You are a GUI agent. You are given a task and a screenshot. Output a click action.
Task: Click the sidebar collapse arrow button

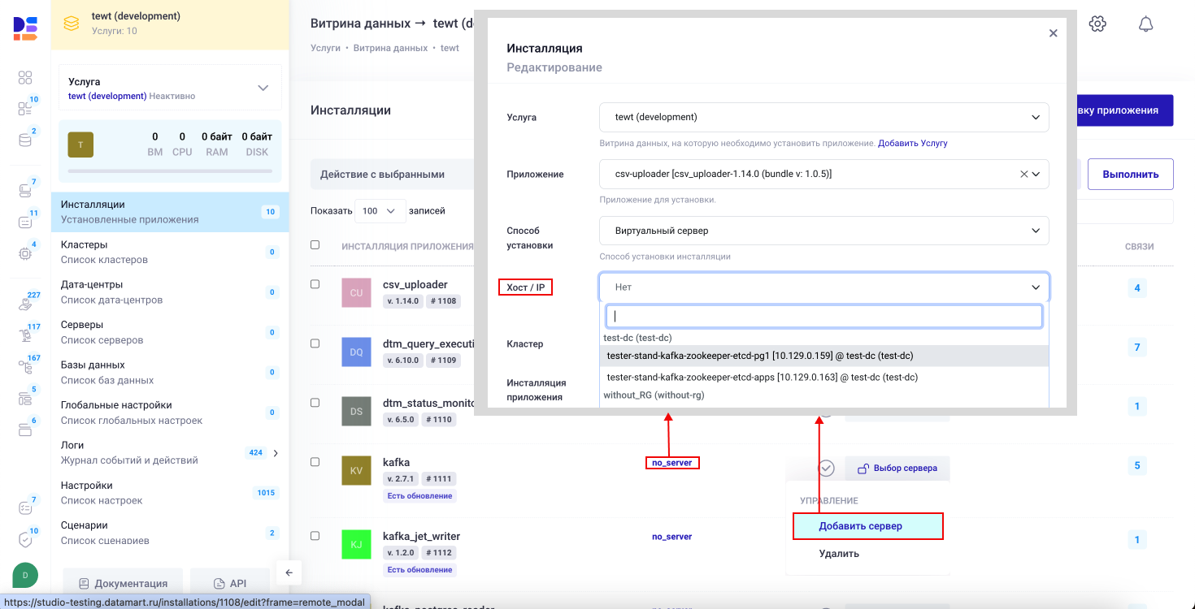point(289,572)
